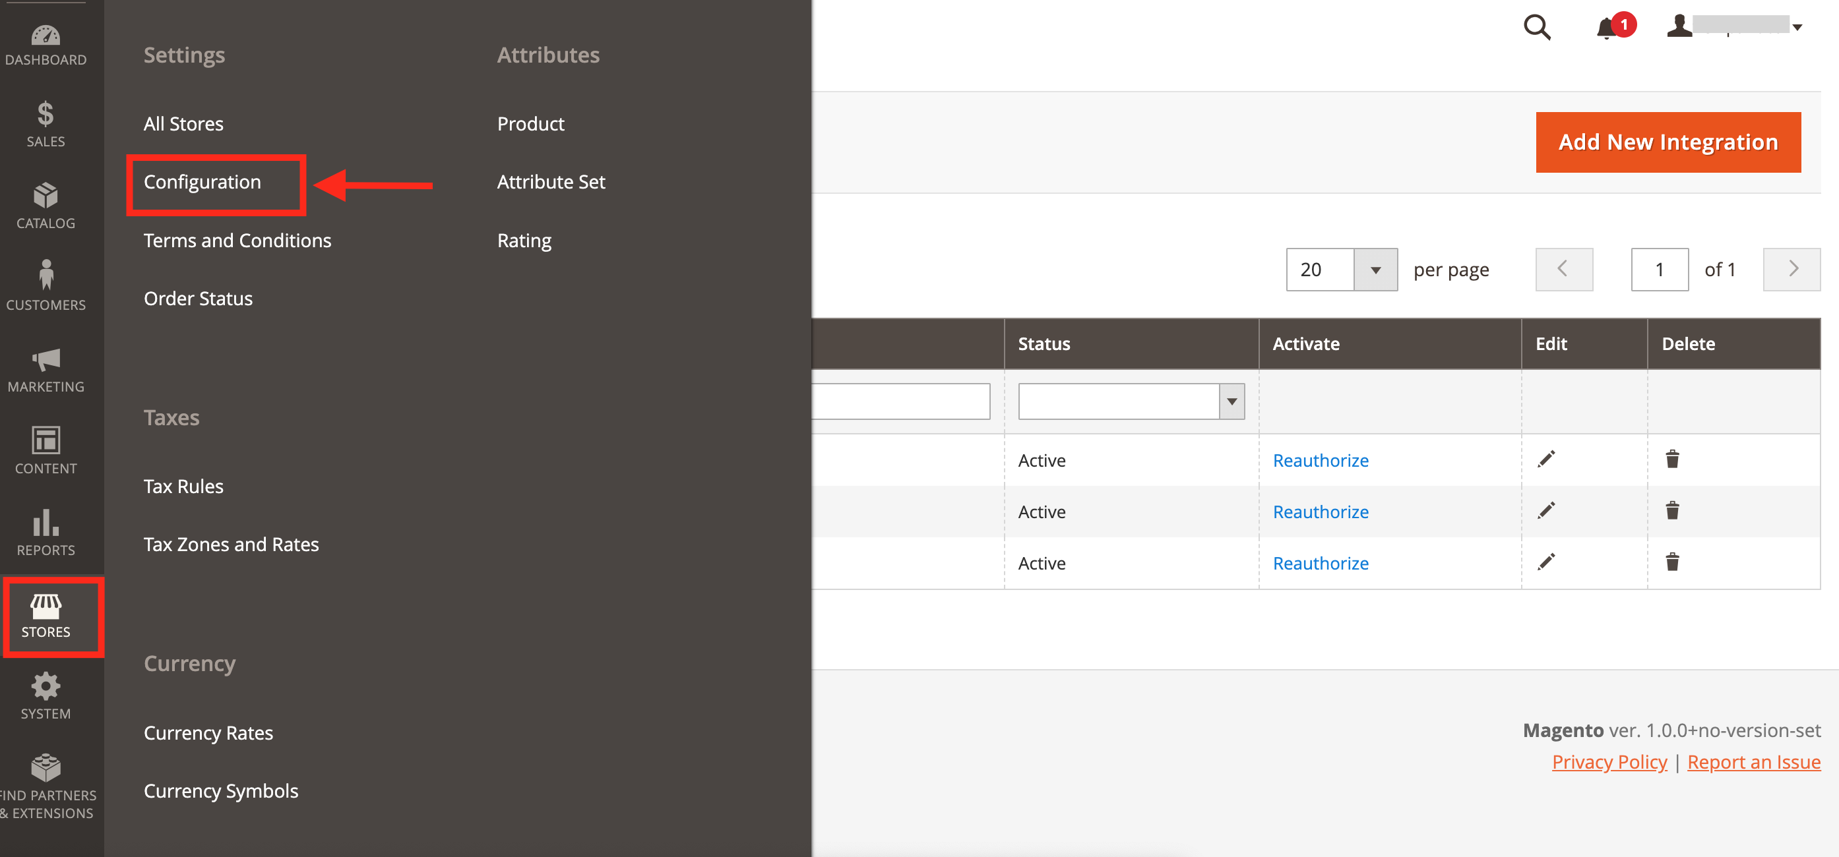Expand the per page count dropdown
This screenshot has width=1839, height=857.
click(1376, 270)
